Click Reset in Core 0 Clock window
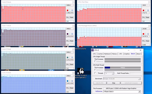Image resolution: width=152 pixels, height=94 pixels. click(72, 17)
